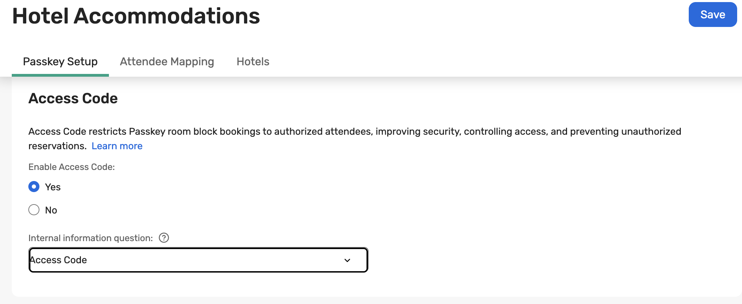Viewport: 742px width, 304px height.
Task: Click the help question mark icon
Action: tap(164, 238)
